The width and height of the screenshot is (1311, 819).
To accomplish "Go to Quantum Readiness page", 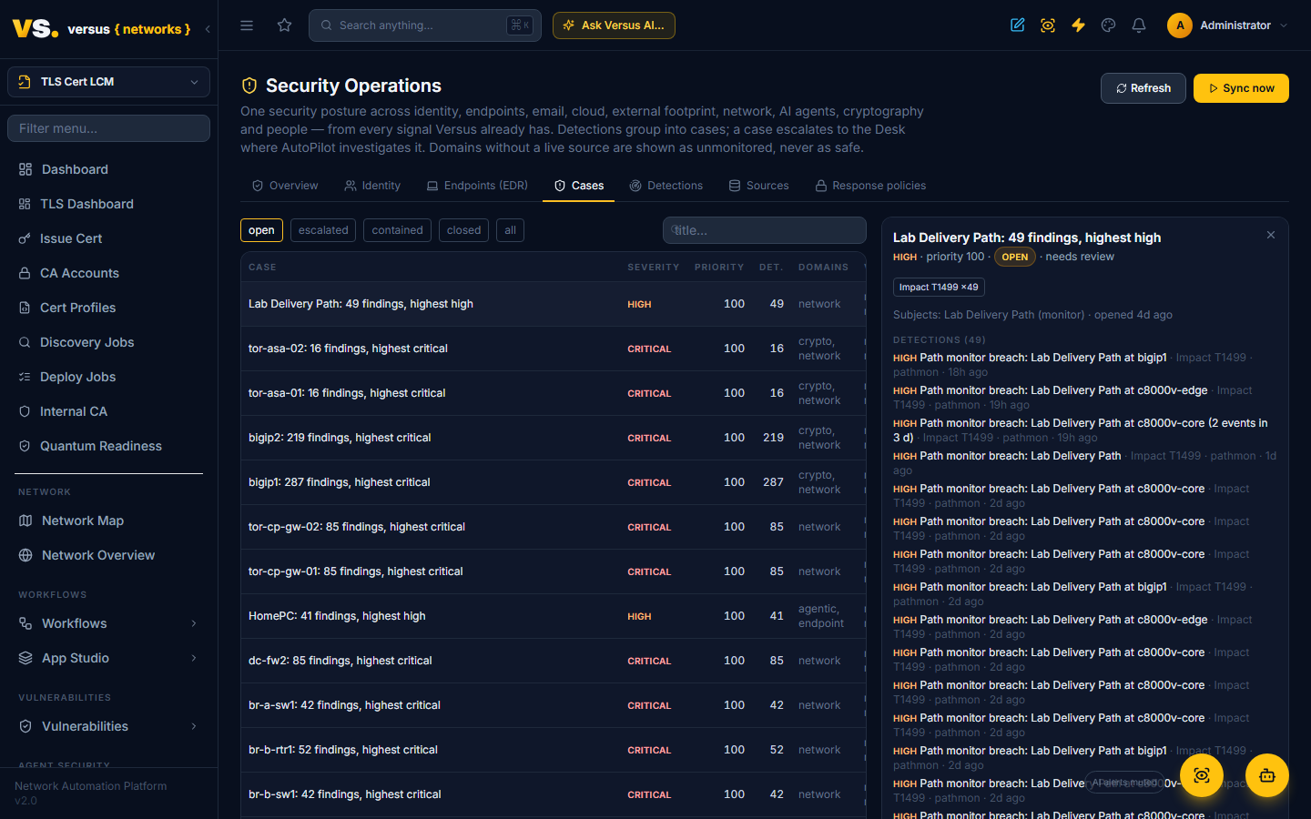I will pos(109,446).
